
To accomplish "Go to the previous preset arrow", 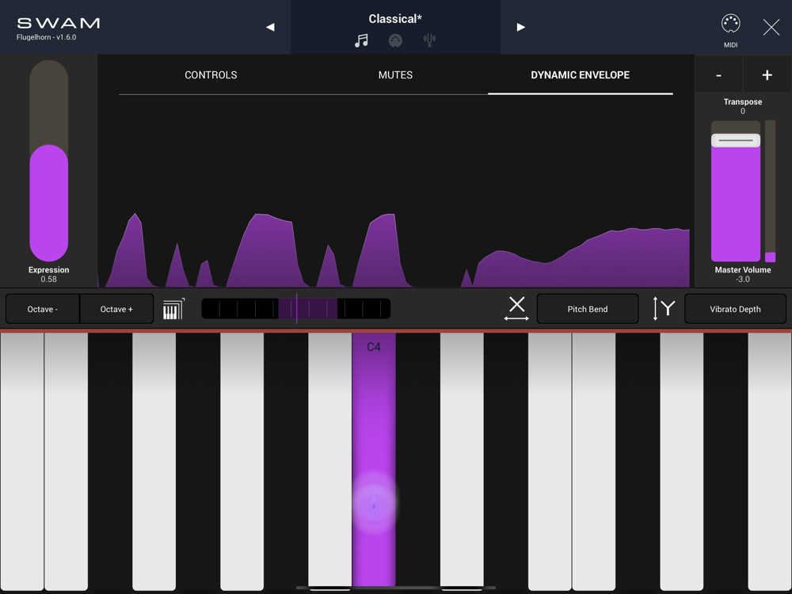I will pyautogui.click(x=270, y=27).
